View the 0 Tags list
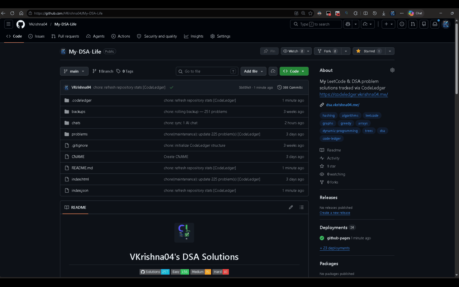The width and height of the screenshot is (459, 287). click(x=125, y=71)
